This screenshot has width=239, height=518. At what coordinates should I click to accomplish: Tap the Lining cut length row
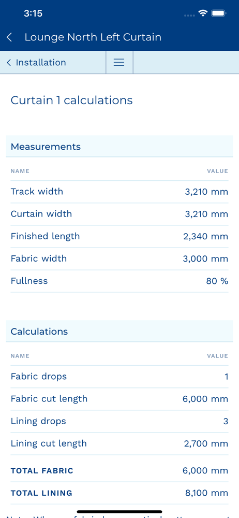point(119,444)
